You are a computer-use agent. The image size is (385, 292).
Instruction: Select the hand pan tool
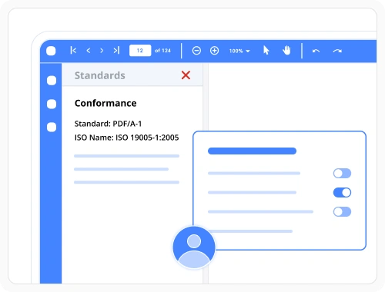[286, 50]
